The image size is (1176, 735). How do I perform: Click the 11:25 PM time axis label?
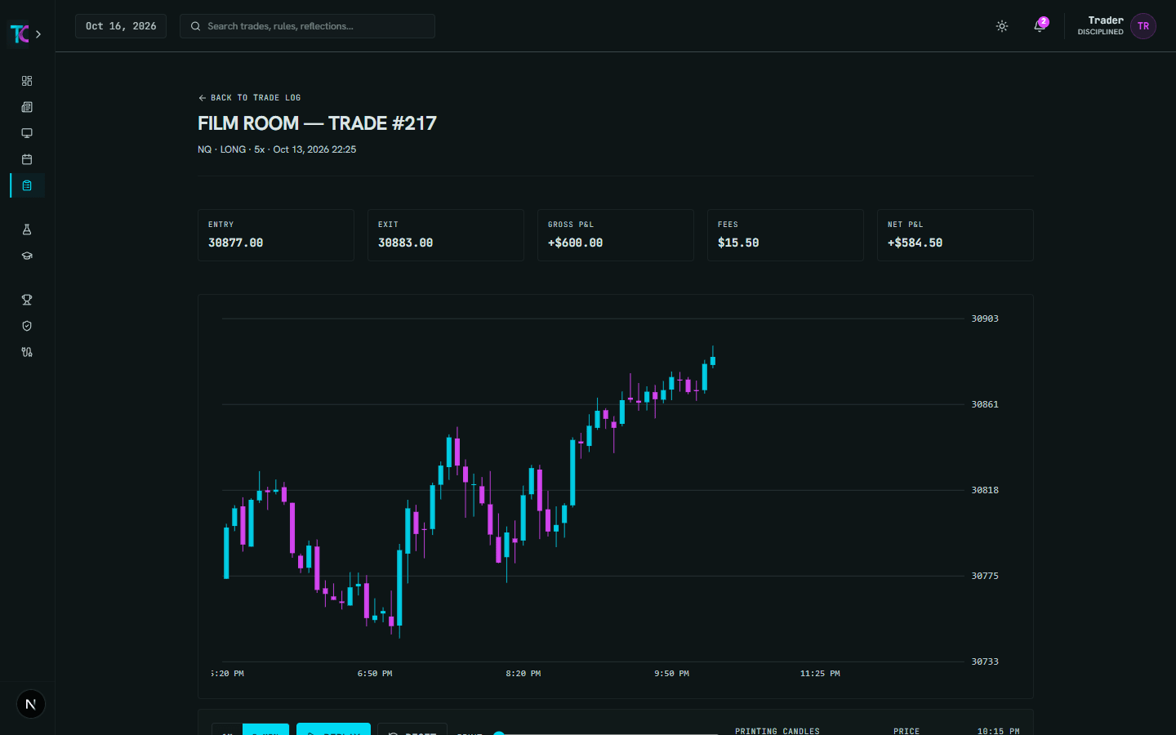coord(820,674)
